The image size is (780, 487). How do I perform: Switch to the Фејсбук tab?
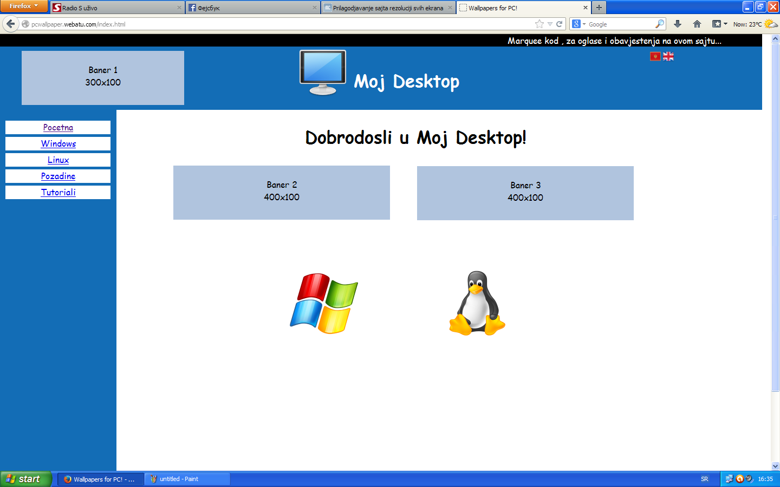[x=253, y=8]
